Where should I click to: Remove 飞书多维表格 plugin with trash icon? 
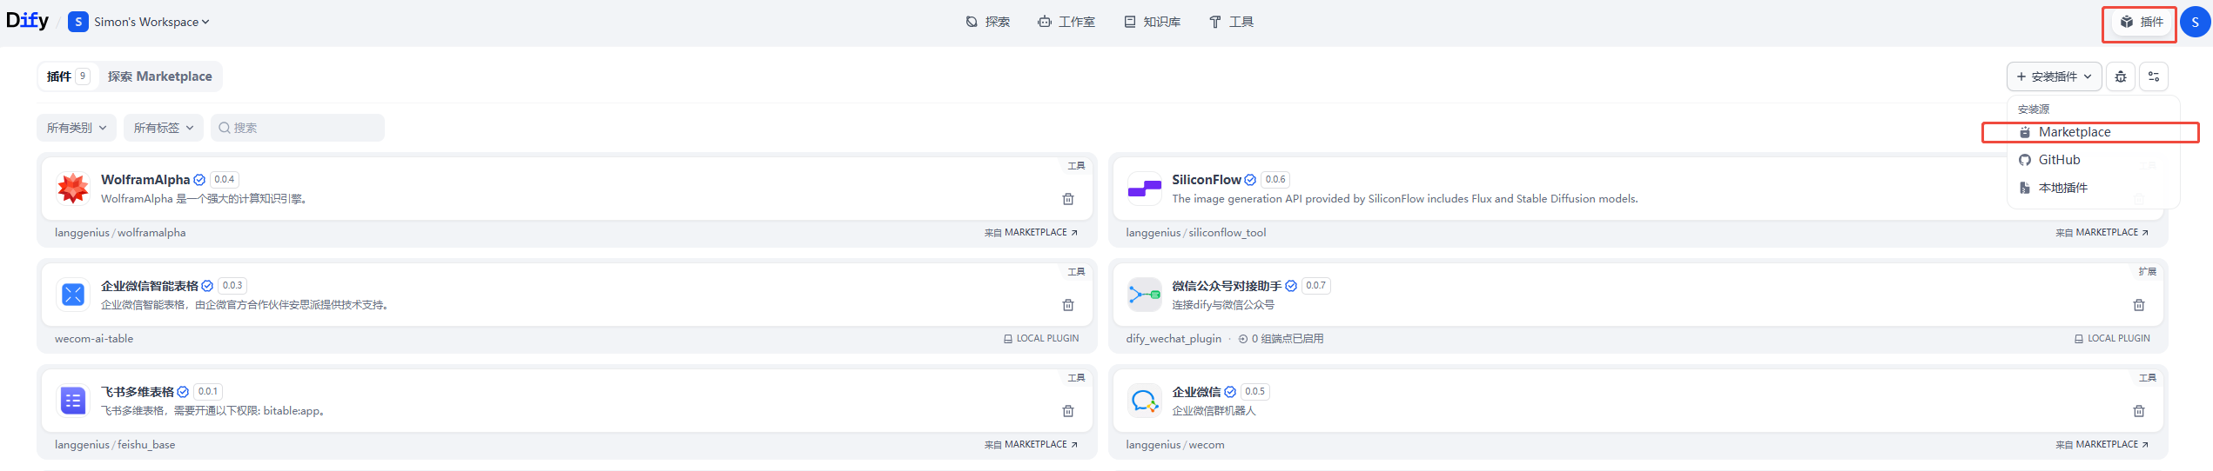pyautogui.click(x=1068, y=411)
